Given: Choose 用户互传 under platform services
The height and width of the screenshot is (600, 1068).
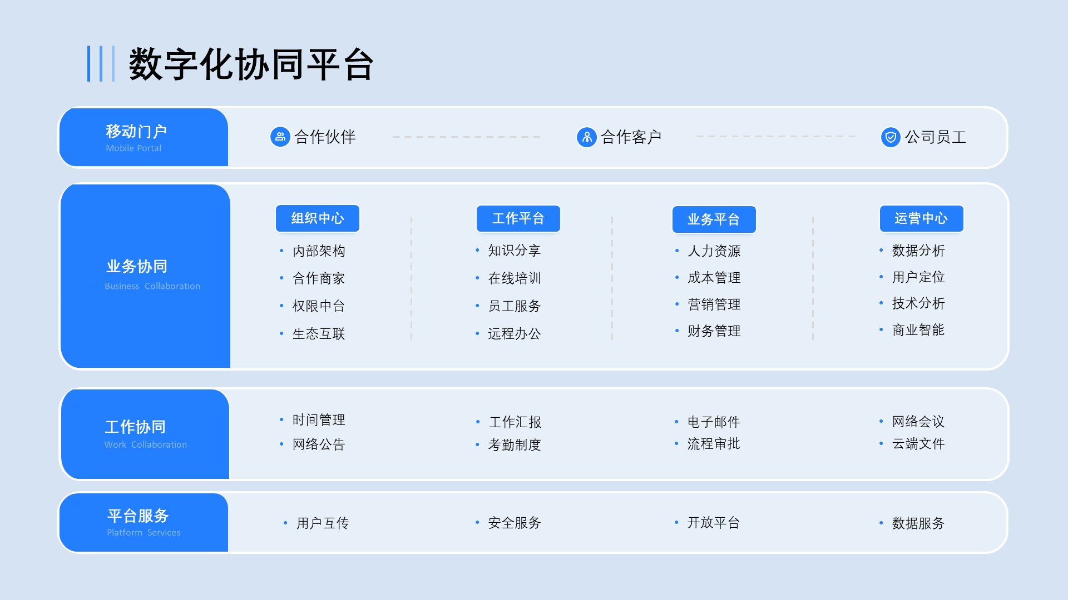Looking at the screenshot, I should (x=323, y=523).
